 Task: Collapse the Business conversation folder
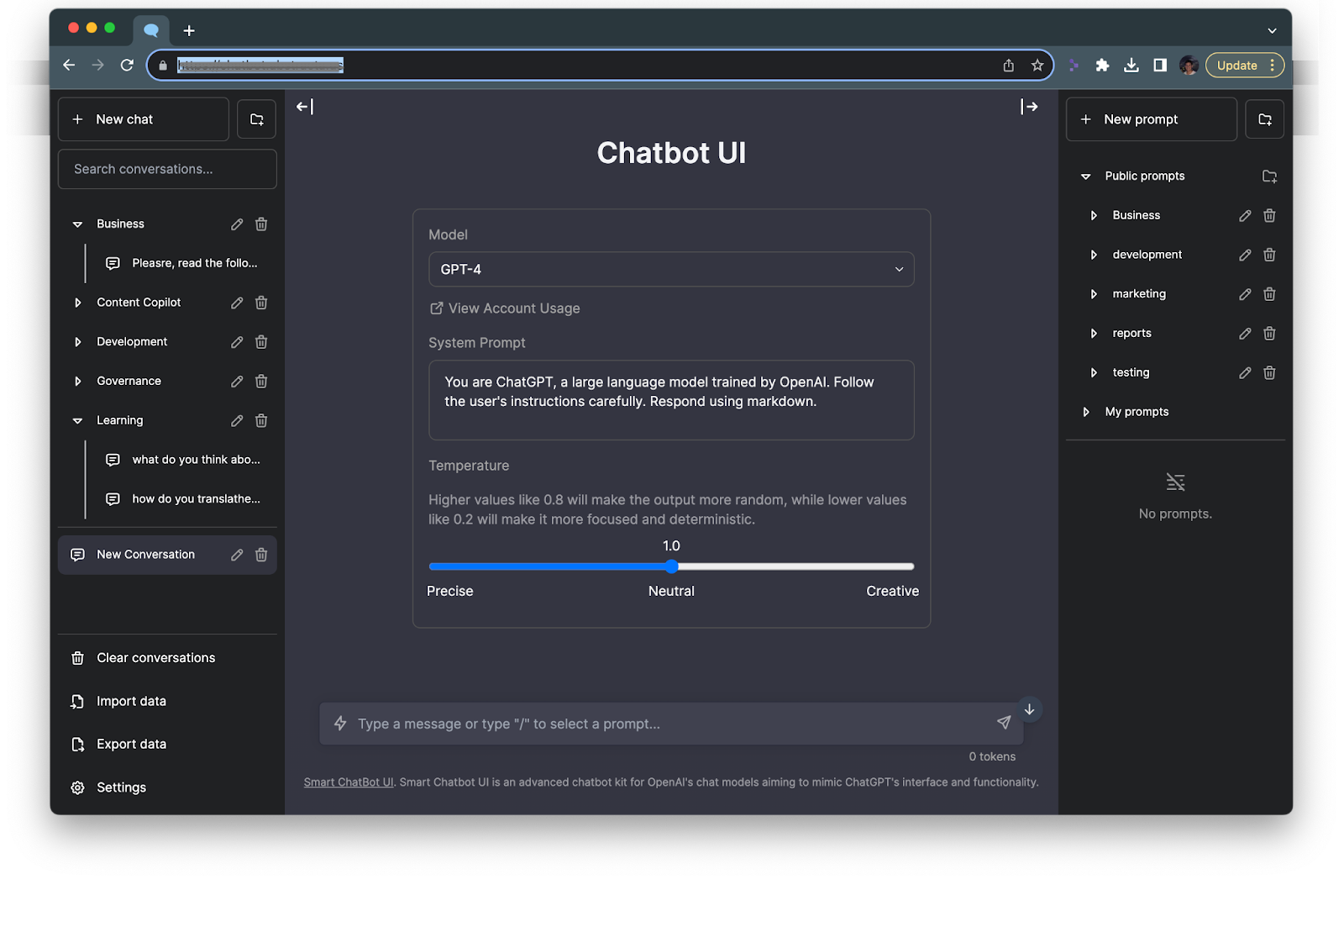pyautogui.click(x=77, y=224)
